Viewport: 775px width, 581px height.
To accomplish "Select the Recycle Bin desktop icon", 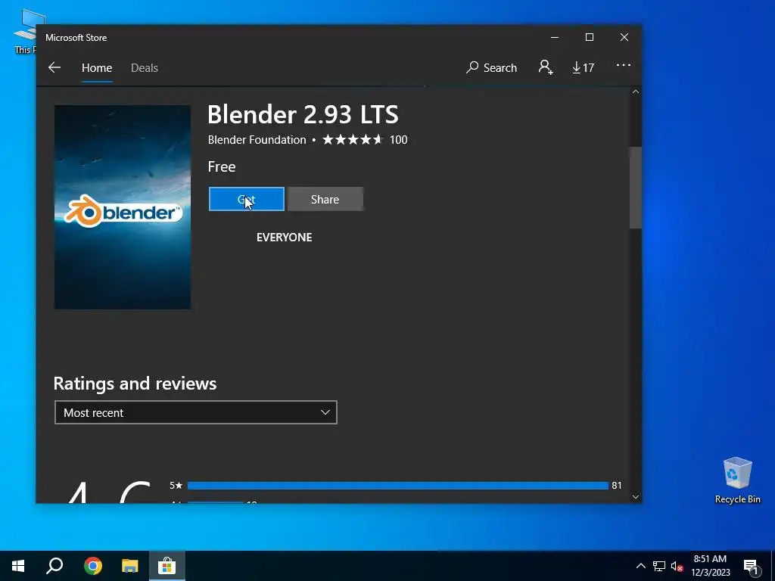I will (737, 480).
